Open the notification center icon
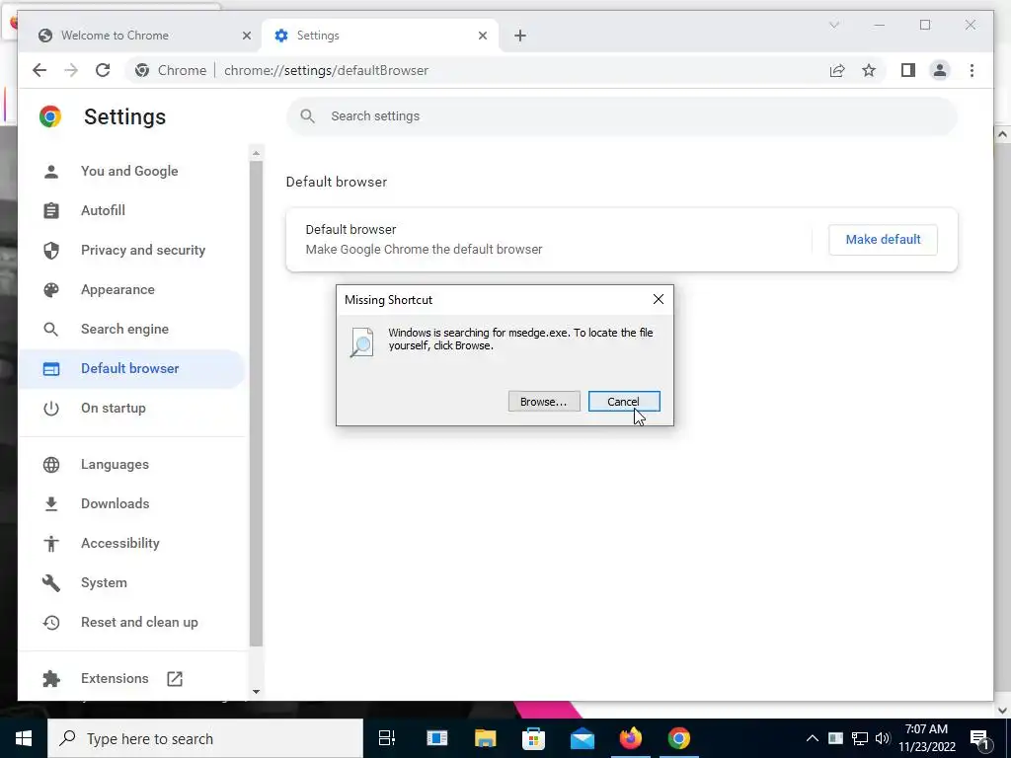1011x758 pixels. tap(979, 739)
